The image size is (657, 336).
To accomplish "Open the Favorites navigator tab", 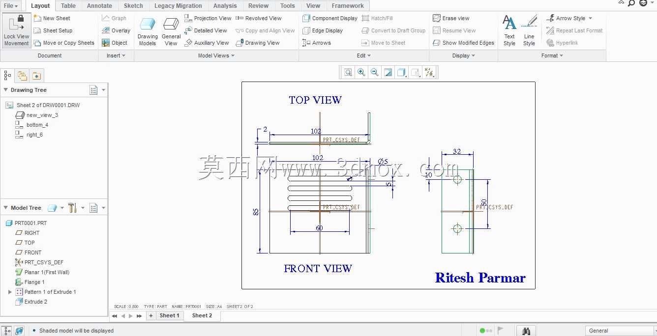I will [x=37, y=75].
